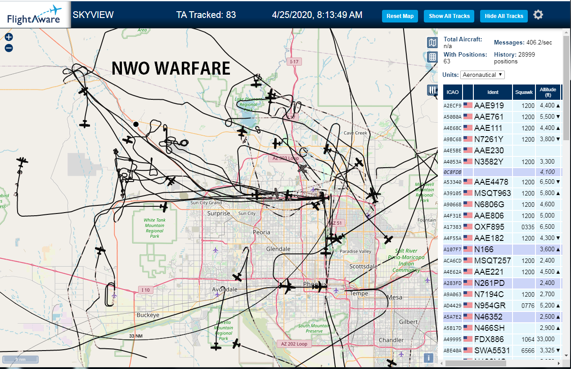Select aircraft row N466SH
Viewport: 571px width, 369px height.
502,328
